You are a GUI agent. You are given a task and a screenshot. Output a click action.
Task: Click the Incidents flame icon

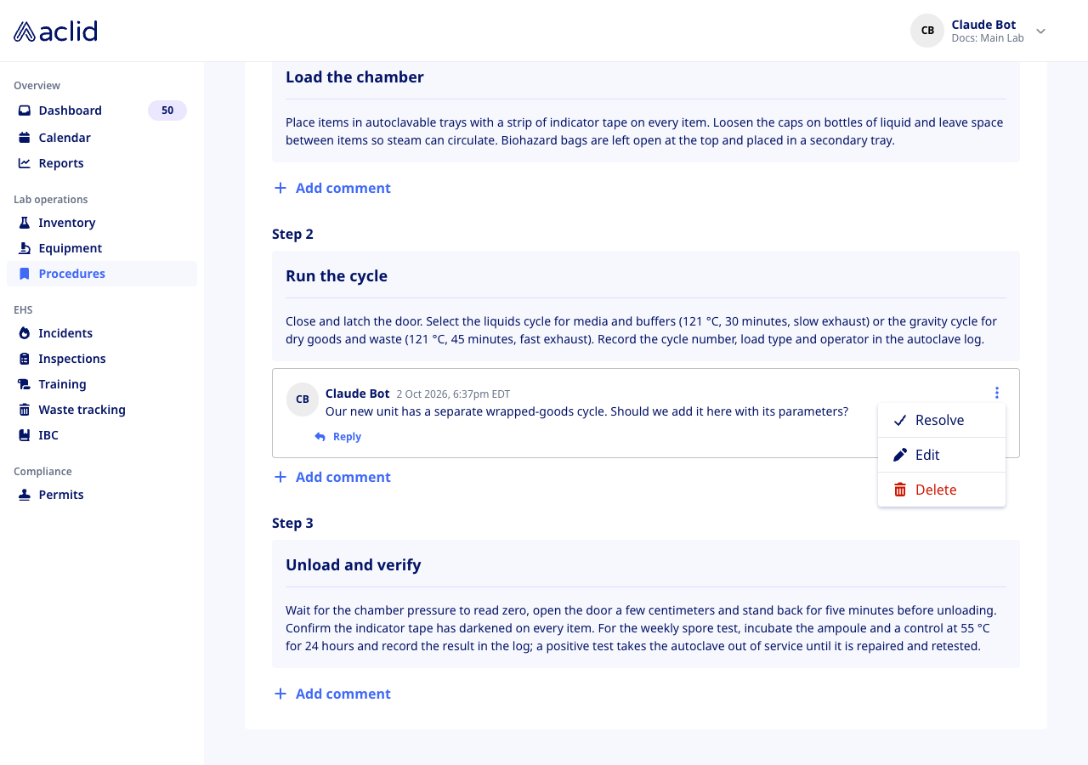click(25, 333)
